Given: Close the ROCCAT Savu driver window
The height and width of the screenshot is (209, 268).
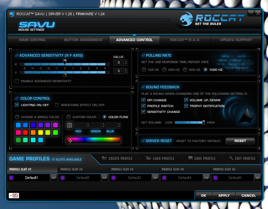Looking at the screenshot, I should pyautogui.click(x=258, y=13).
